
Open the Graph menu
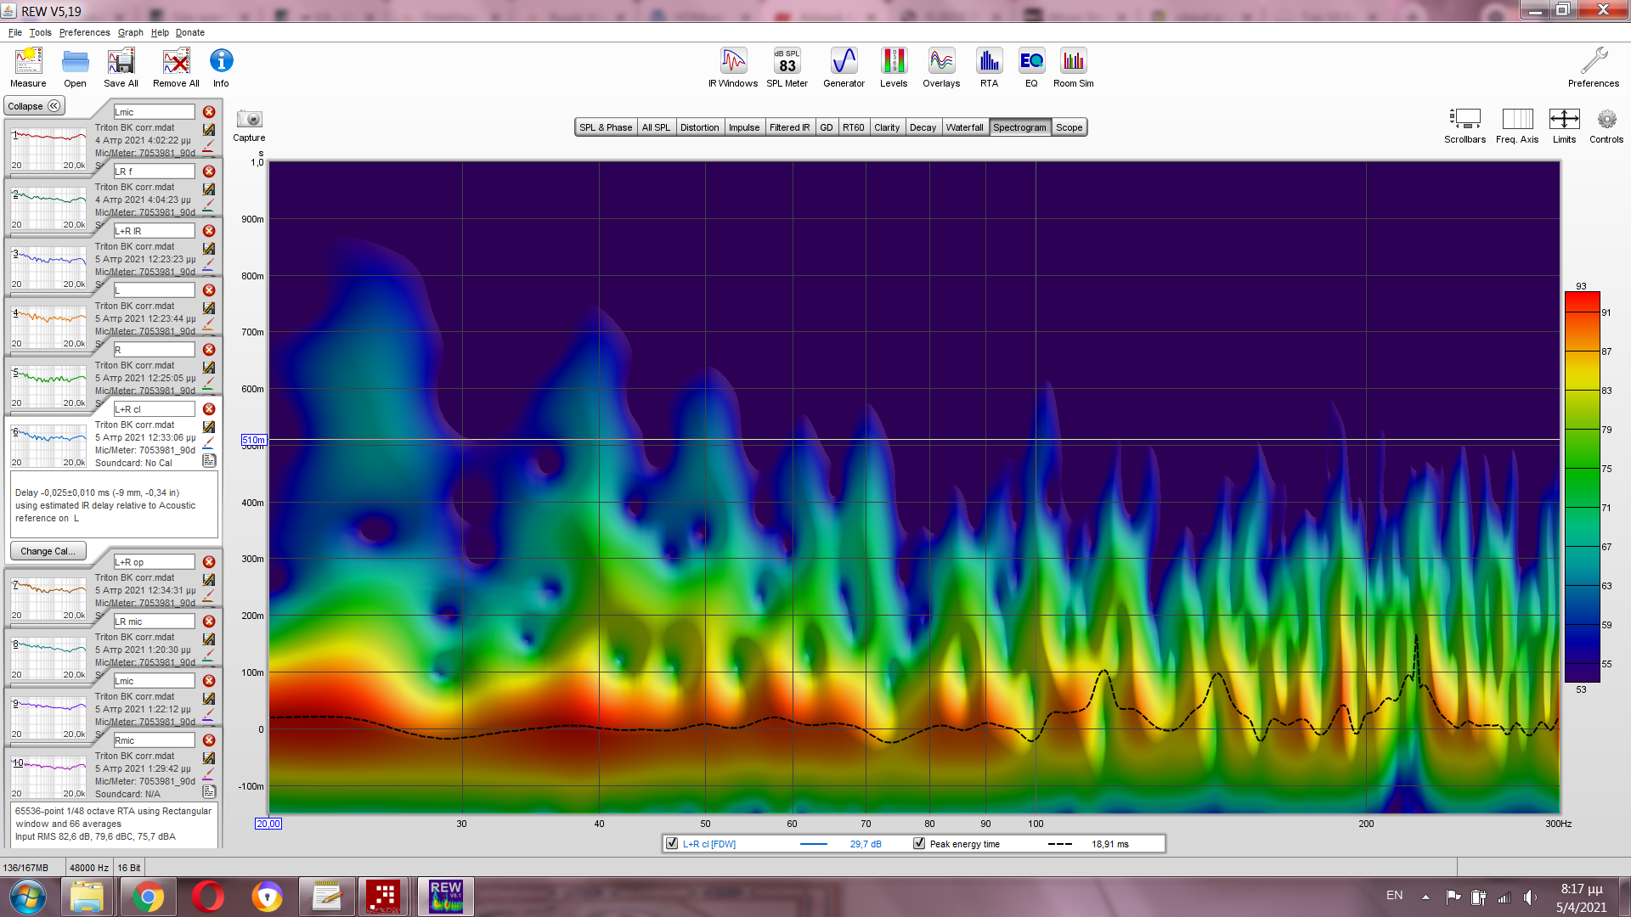click(x=130, y=32)
